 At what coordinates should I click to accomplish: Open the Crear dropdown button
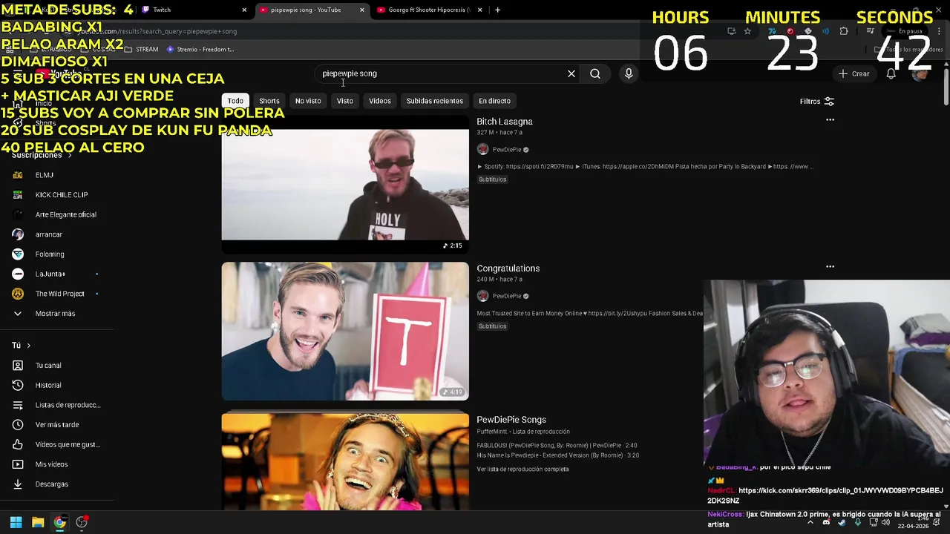pyautogui.click(x=854, y=73)
